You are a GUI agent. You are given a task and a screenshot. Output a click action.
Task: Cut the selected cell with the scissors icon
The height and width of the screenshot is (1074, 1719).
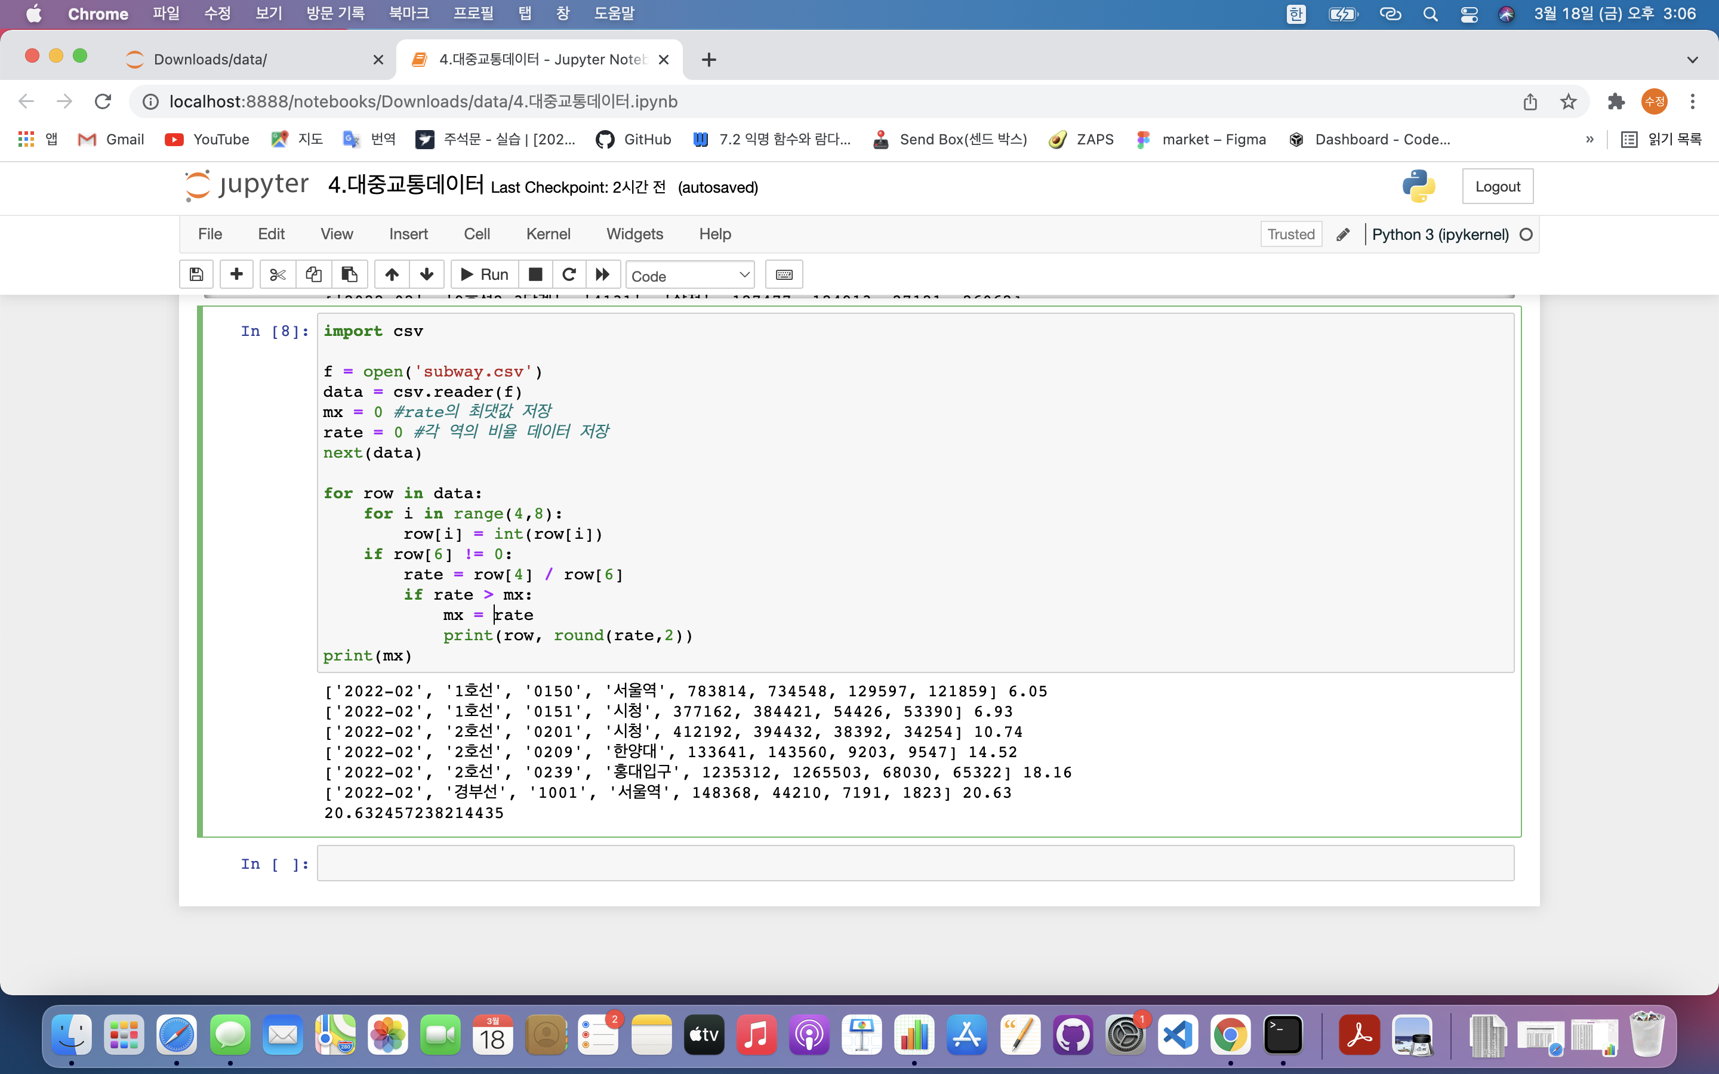coord(278,274)
